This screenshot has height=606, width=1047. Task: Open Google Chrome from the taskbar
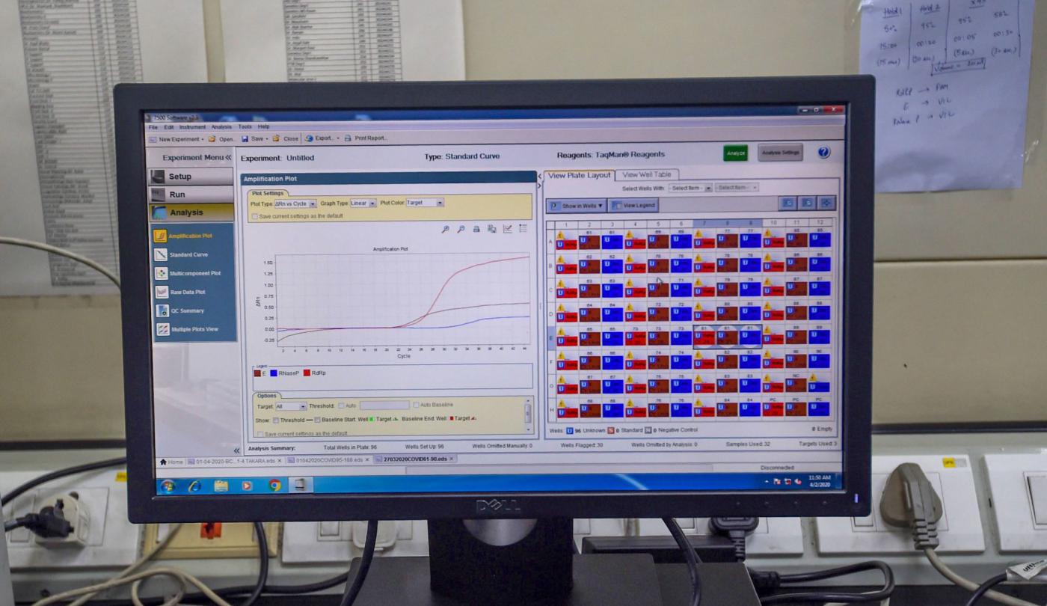274,486
